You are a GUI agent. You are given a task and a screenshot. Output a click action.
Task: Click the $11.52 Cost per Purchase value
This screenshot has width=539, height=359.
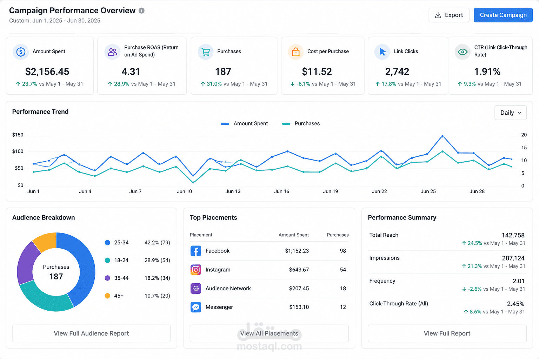(317, 72)
